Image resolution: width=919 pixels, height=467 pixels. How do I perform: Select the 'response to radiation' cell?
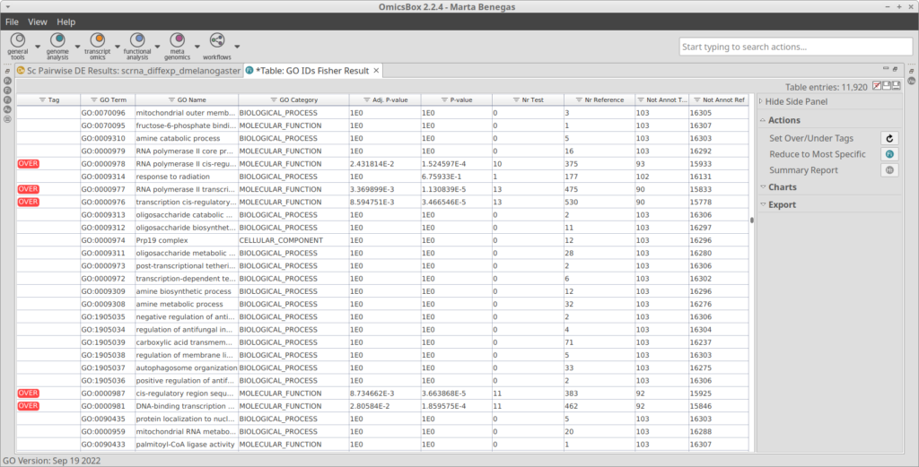coord(187,177)
